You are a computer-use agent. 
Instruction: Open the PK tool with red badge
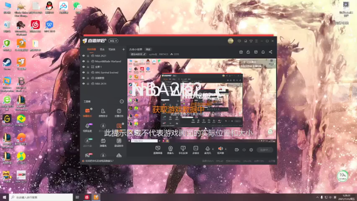87,155
